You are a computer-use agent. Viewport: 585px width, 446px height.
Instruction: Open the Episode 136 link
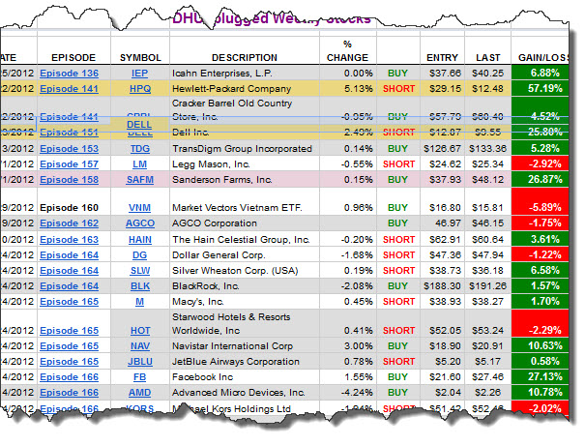[69, 74]
